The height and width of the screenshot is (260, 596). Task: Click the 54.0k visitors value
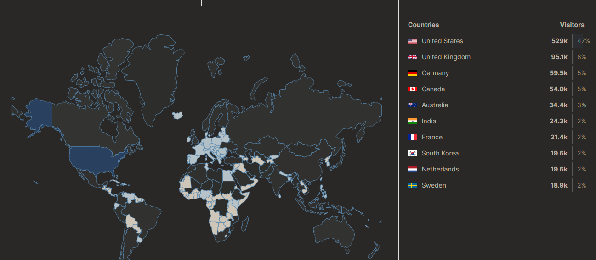click(559, 89)
